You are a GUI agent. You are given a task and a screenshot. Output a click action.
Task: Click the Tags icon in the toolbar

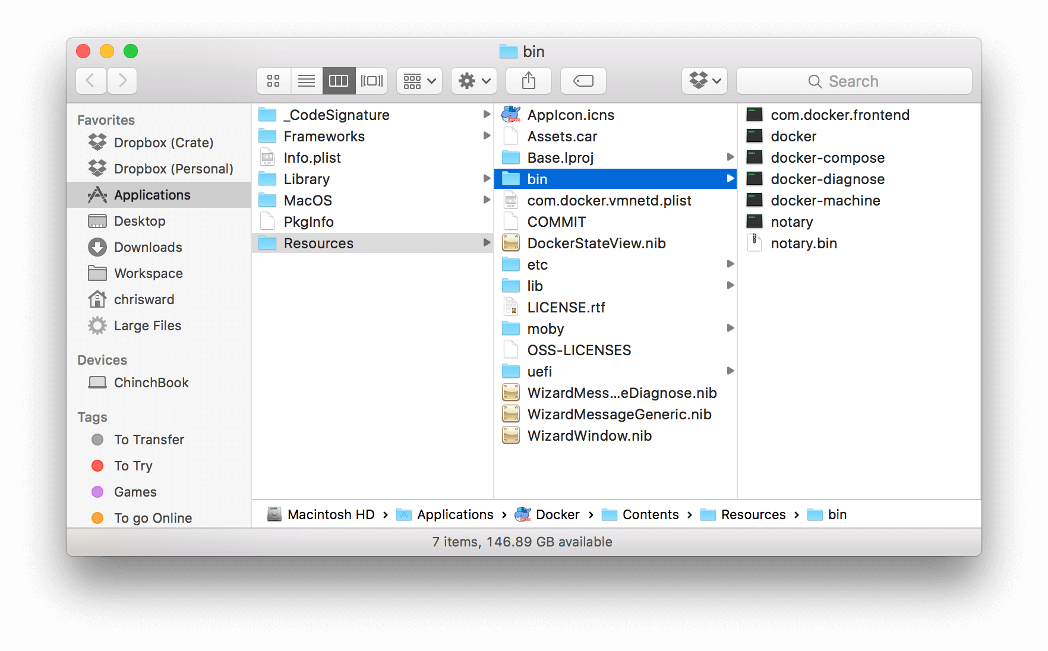tap(583, 81)
